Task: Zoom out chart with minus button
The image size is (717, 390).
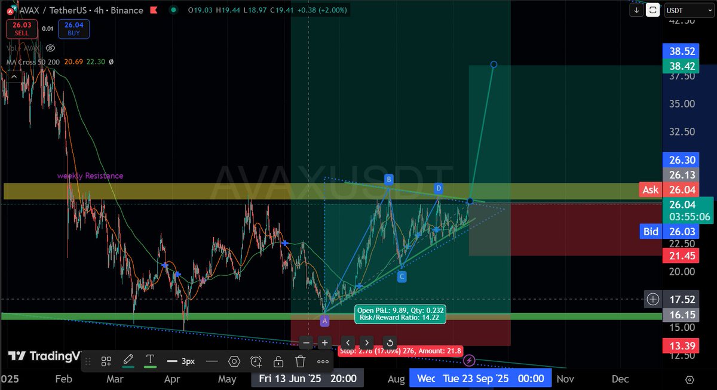Action: (306, 343)
